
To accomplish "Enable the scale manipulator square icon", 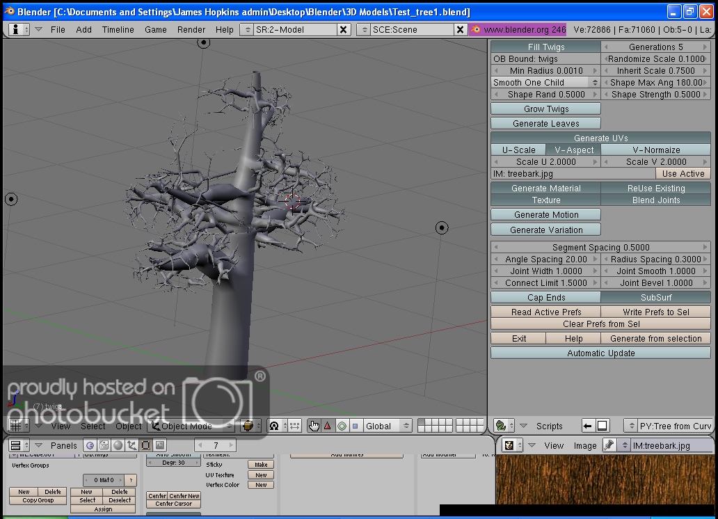I will (x=356, y=426).
